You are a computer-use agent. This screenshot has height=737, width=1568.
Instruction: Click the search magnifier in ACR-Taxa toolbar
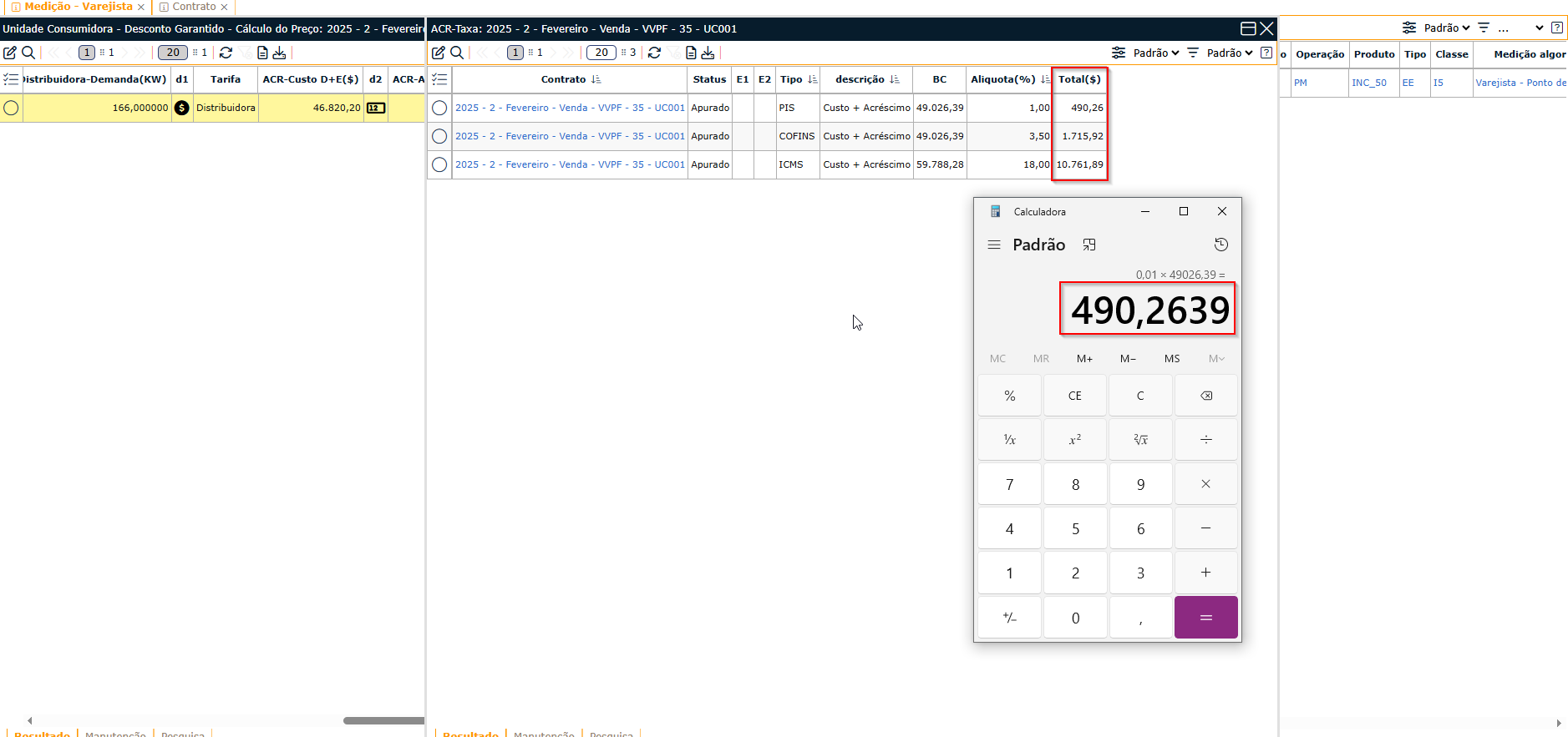pos(457,53)
